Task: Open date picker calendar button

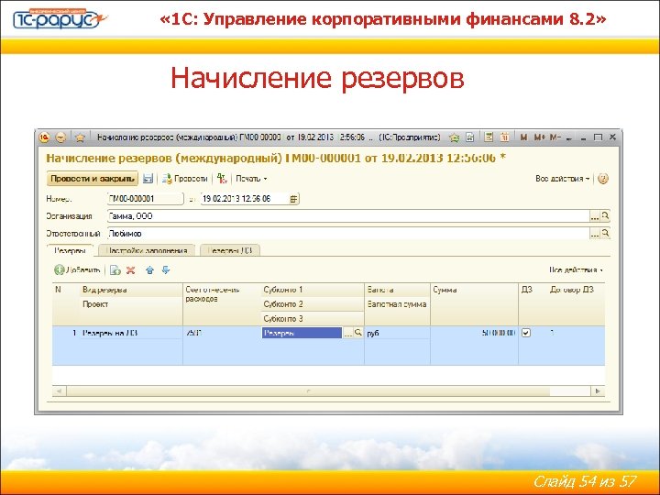Action: [x=294, y=199]
